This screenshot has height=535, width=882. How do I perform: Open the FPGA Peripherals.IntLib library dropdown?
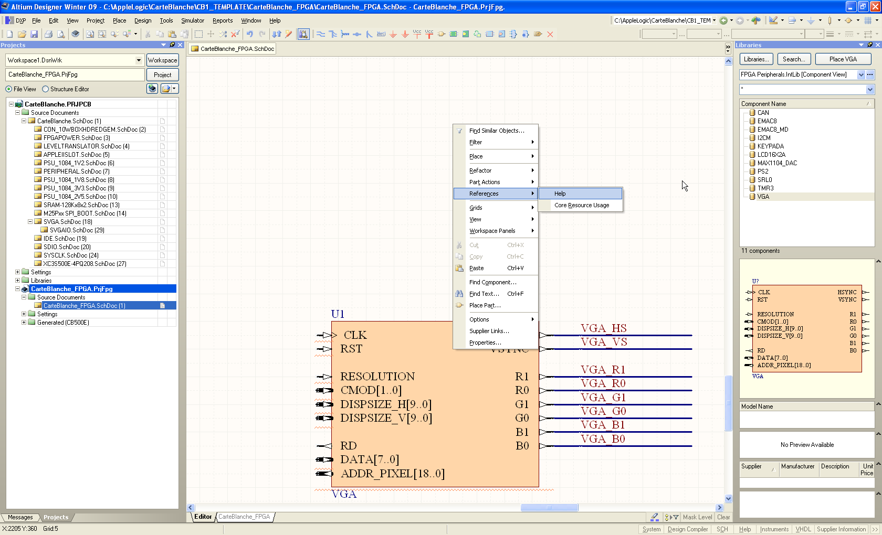click(x=861, y=74)
